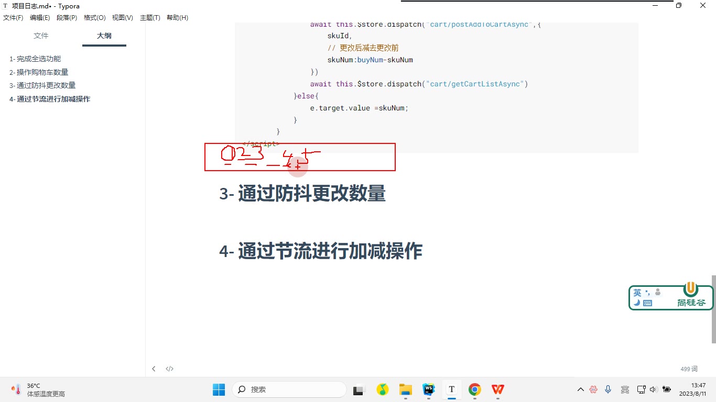Viewport: 716px width, 402px height.
Task: Toggle source code mode icon
Action: point(170,368)
